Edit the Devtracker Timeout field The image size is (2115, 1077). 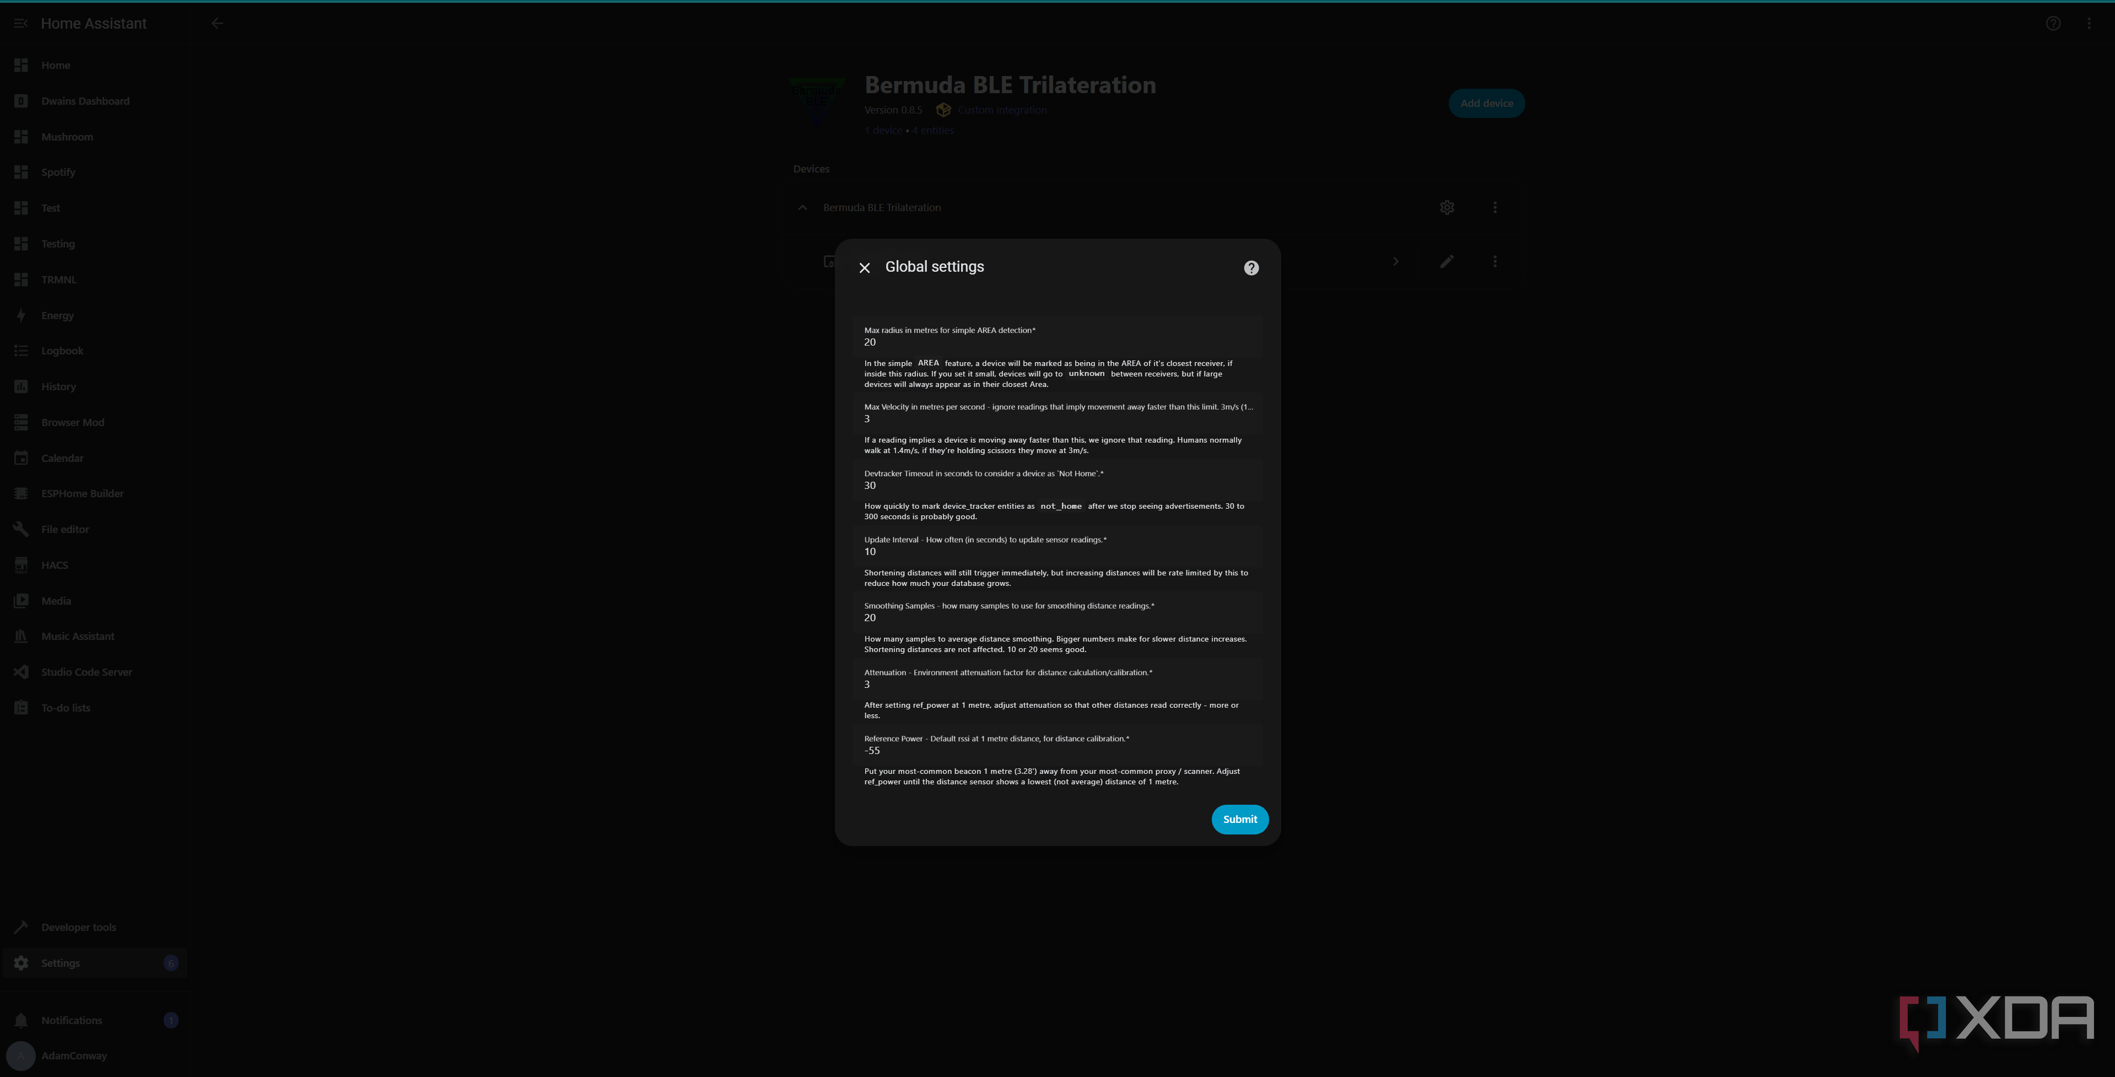pos(1057,479)
